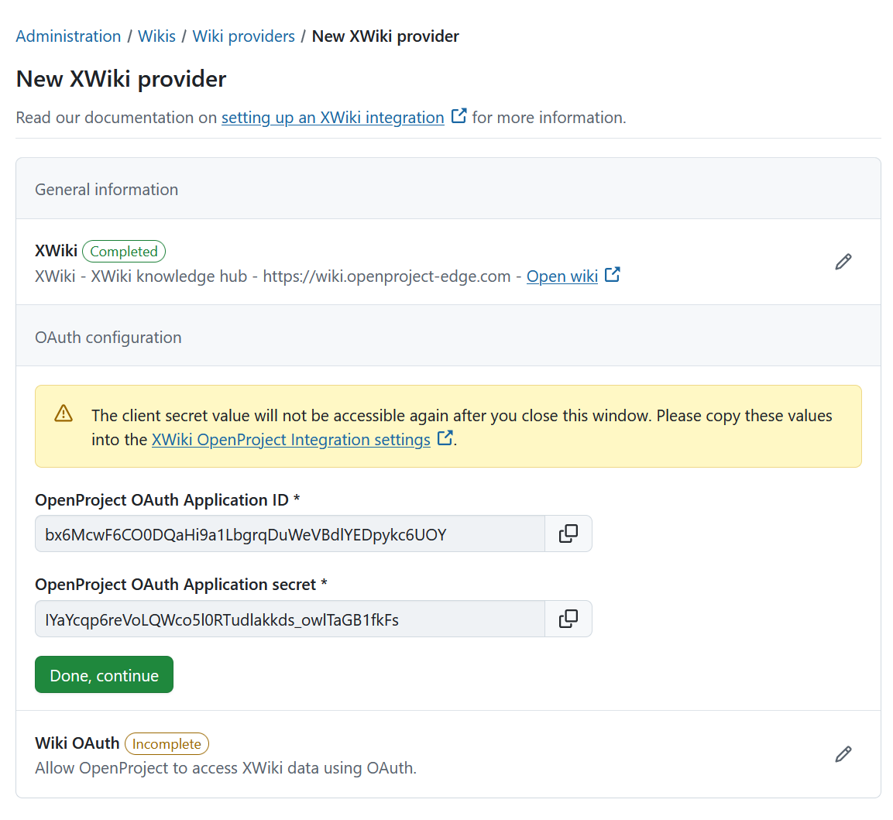Screen dimensions: 893x820
Task: Edit XWiki general information with pencil icon
Action: click(x=843, y=262)
